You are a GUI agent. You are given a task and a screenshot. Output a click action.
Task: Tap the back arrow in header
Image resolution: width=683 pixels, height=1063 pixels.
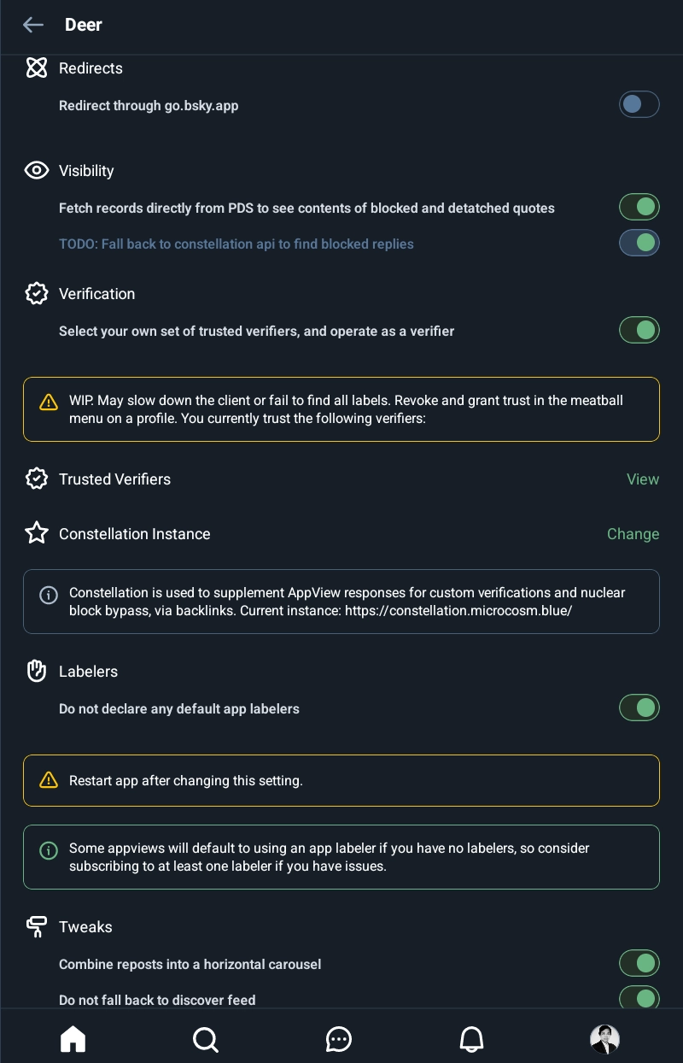click(x=33, y=25)
